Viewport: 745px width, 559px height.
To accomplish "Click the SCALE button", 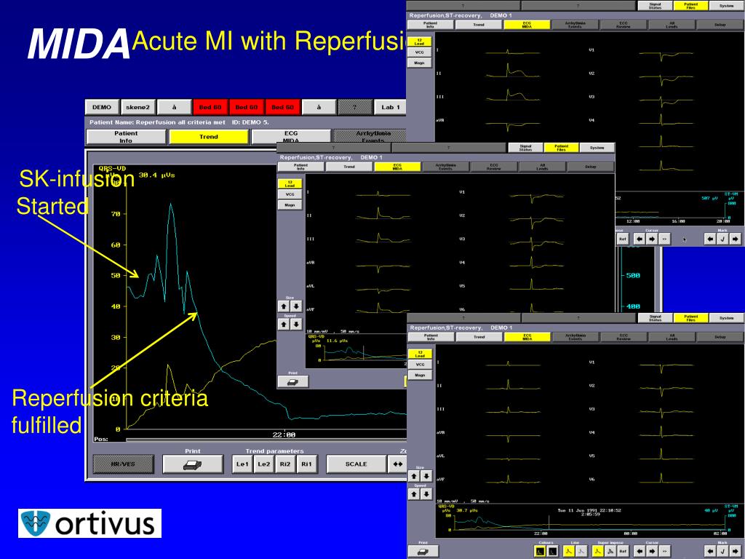I will pos(356,464).
